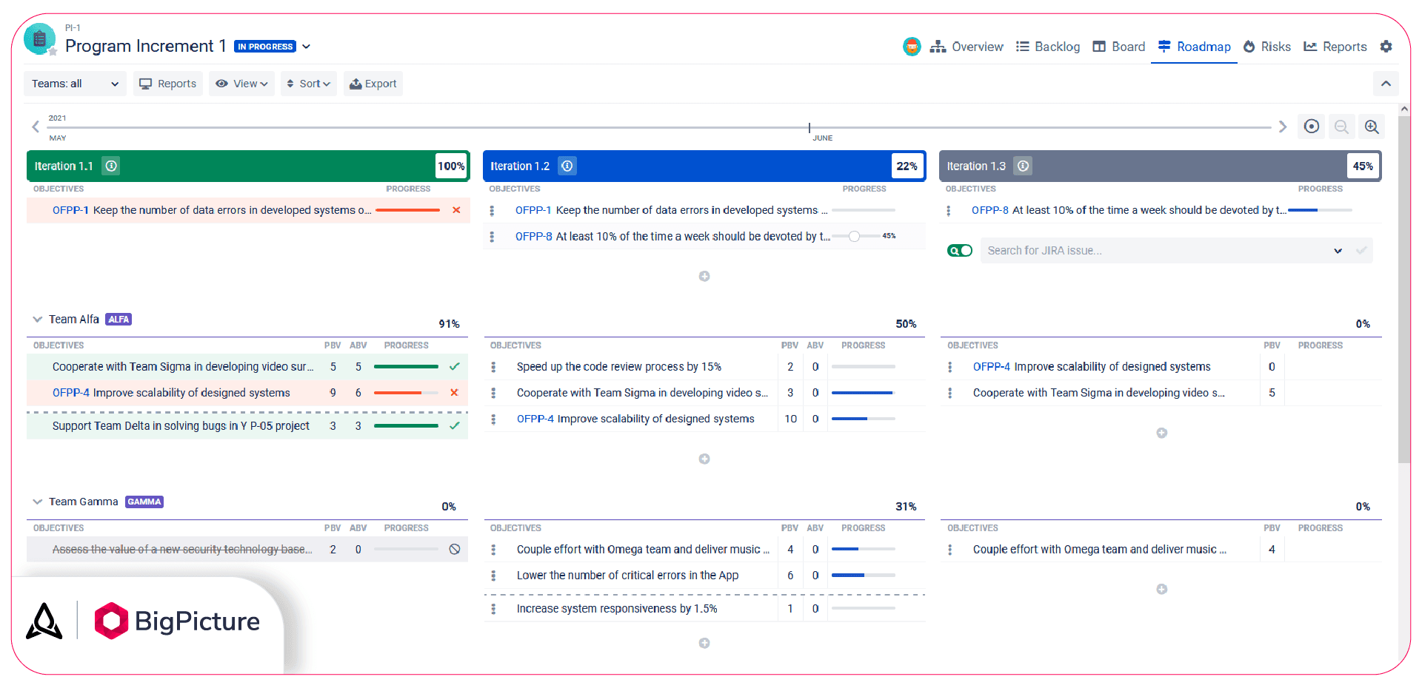Open the OFPP-4 link in Team Alfa Iteration 1.3
The height and width of the screenshot is (688, 1422).
pyautogui.click(x=991, y=367)
